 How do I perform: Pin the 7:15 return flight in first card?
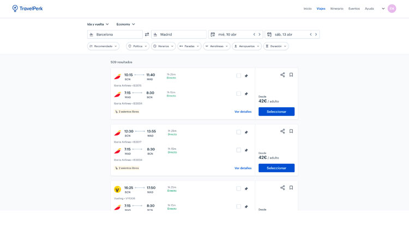[246, 94]
